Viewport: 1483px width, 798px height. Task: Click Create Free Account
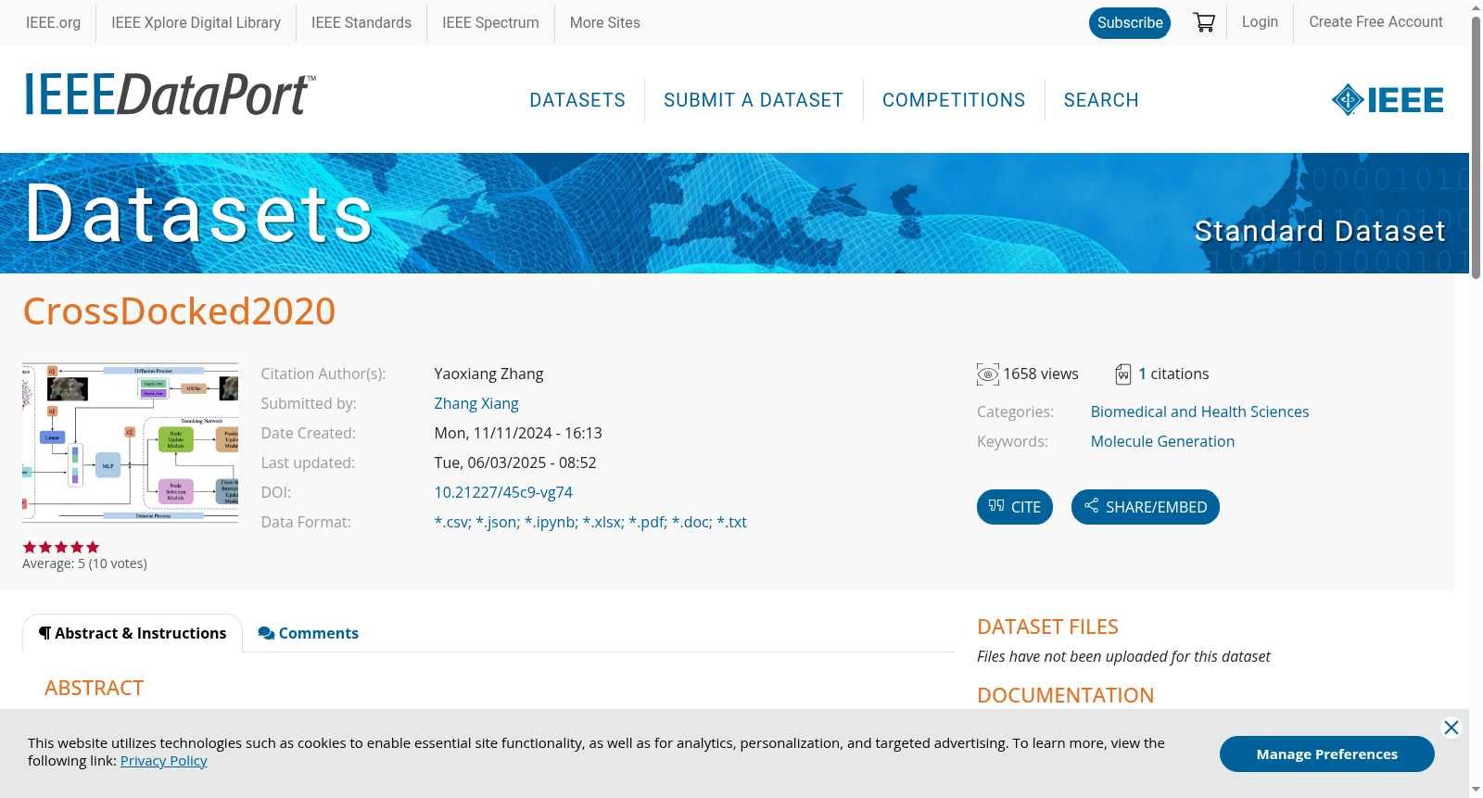pos(1375,21)
